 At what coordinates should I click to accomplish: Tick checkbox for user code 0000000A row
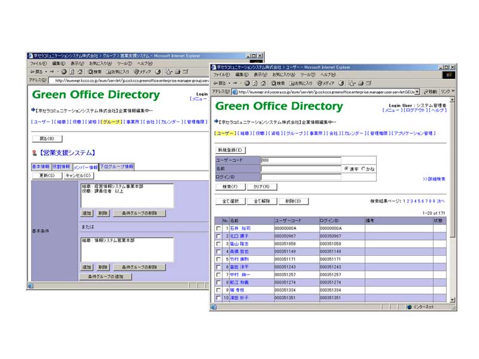[x=219, y=229]
